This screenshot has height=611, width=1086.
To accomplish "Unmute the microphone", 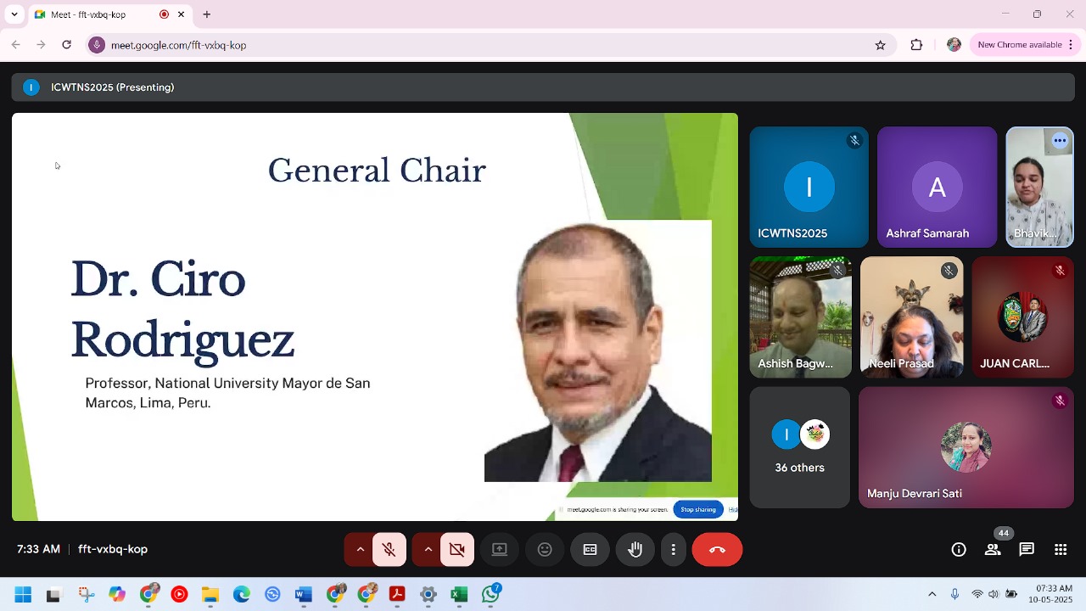I will pyautogui.click(x=389, y=550).
